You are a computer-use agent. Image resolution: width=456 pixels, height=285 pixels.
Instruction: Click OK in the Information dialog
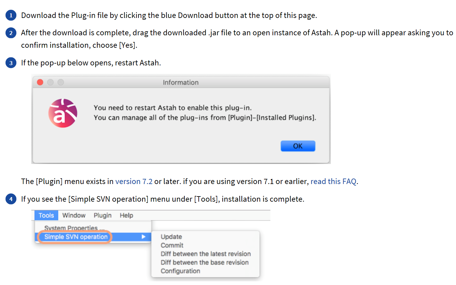click(x=298, y=146)
